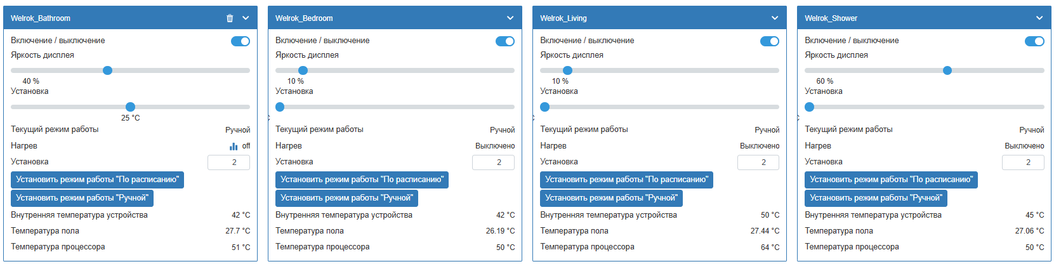Collapse the Welrok_Bathroom panel with its chevron
1061x264 pixels.
(x=246, y=18)
